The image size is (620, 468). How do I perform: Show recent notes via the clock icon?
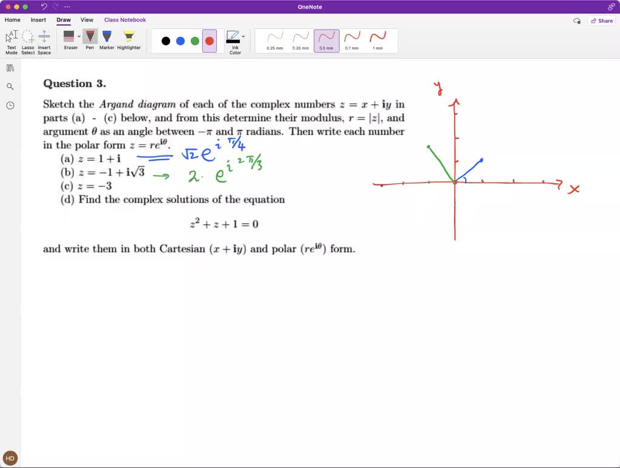point(9,105)
